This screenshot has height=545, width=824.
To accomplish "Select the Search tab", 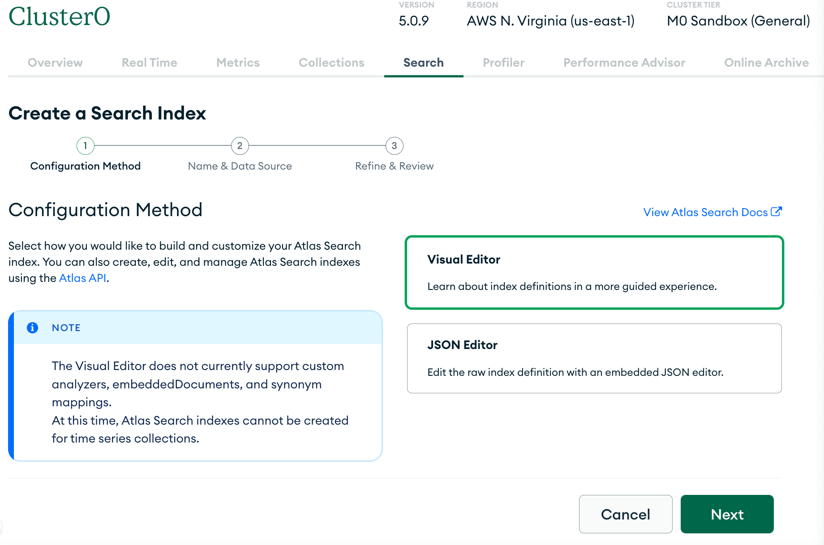I will pos(423,63).
